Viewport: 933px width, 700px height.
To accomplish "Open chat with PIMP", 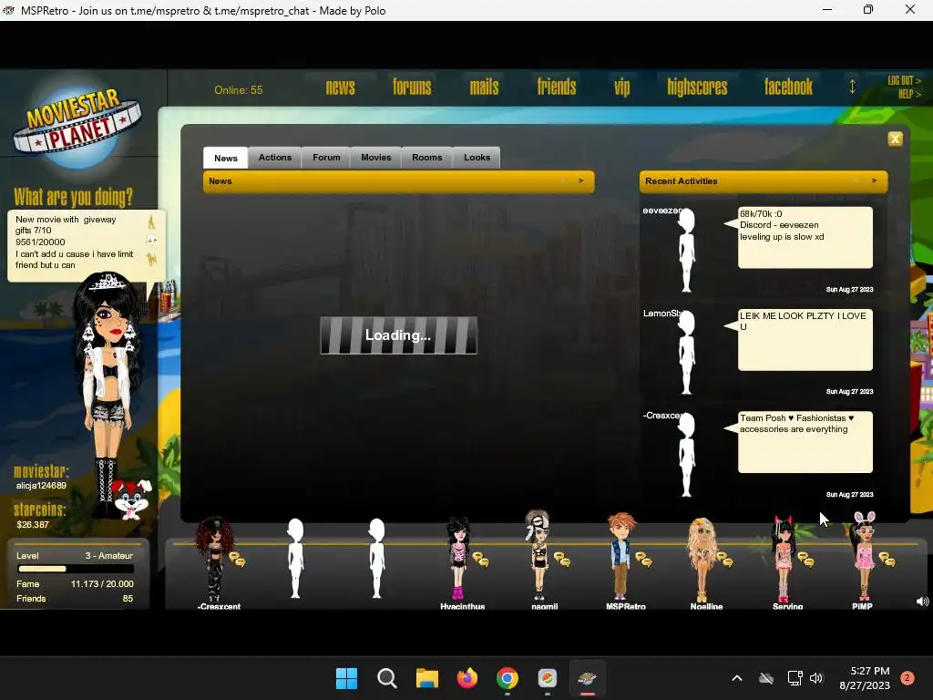I will 887,560.
